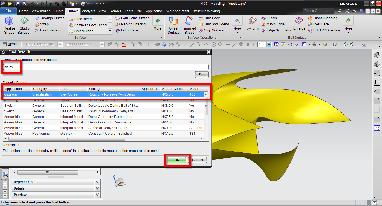Select the Fill Surface tool
Image resolution: width=382 pixels, height=206 pixels.
click(127, 30)
